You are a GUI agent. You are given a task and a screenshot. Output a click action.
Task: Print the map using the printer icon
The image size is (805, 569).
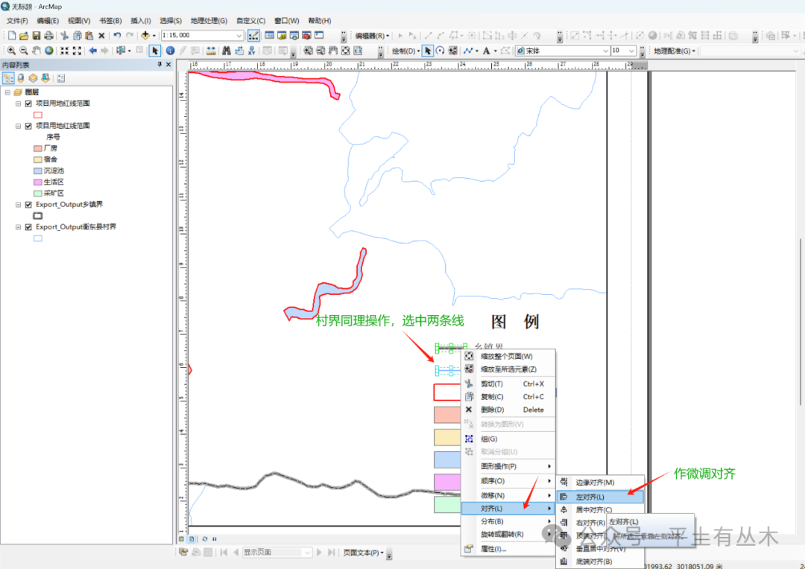click(48, 36)
